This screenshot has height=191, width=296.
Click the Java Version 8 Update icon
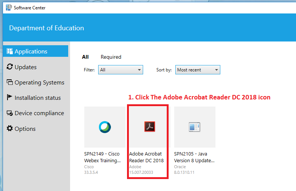(x=194, y=127)
